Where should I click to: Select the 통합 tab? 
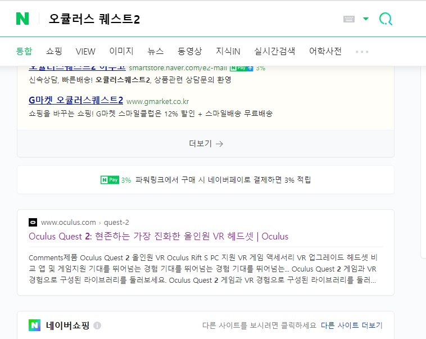click(24, 51)
